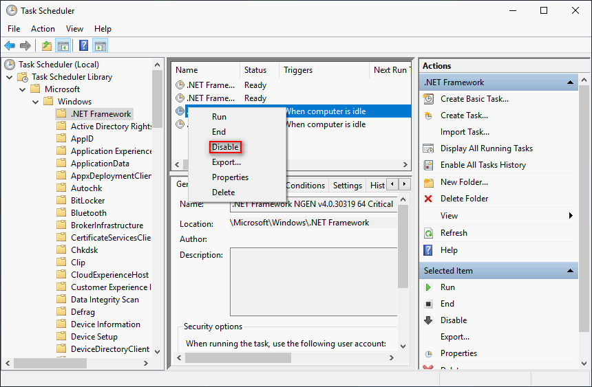Select Properties in the context menu

pyautogui.click(x=230, y=177)
